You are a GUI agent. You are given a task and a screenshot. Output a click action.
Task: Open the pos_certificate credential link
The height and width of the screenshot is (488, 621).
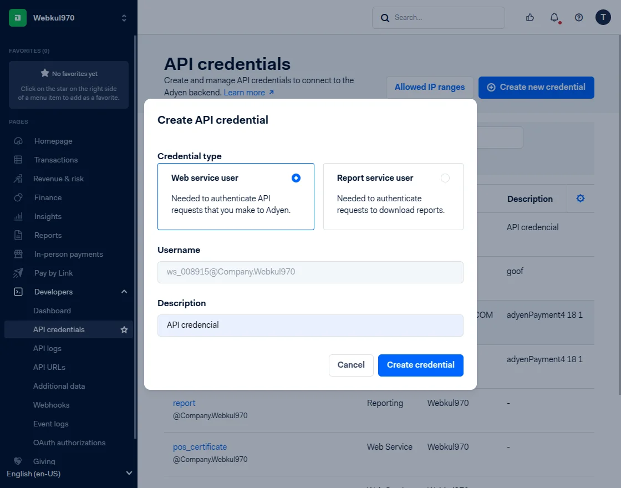(200, 447)
